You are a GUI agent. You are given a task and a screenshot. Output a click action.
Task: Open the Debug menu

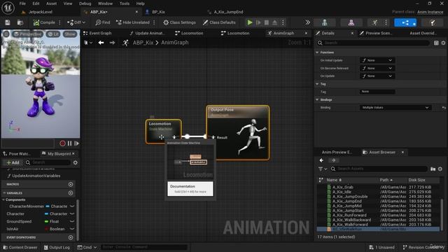(x=85, y=3)
